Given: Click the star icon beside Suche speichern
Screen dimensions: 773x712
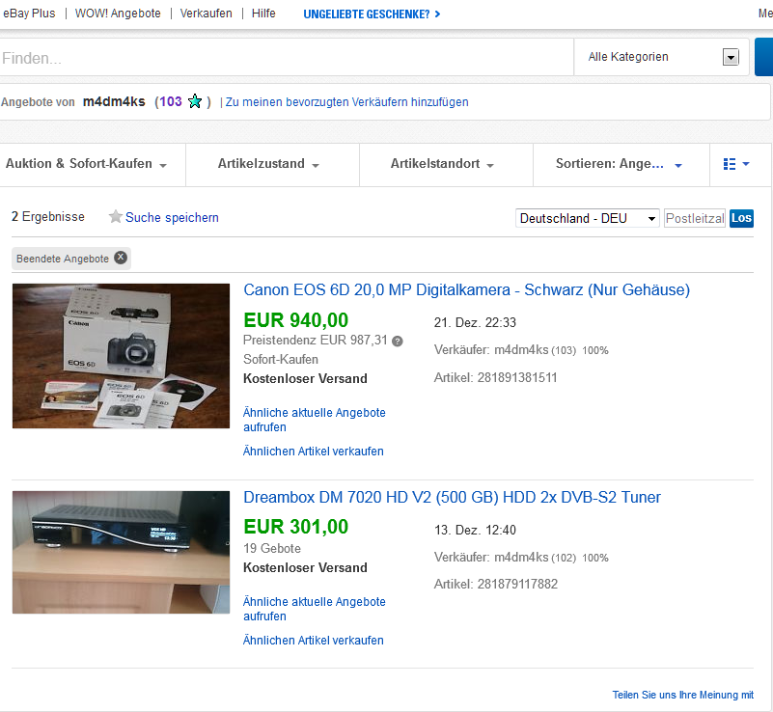Looking at the screenshot, I should tap(116, 217).
